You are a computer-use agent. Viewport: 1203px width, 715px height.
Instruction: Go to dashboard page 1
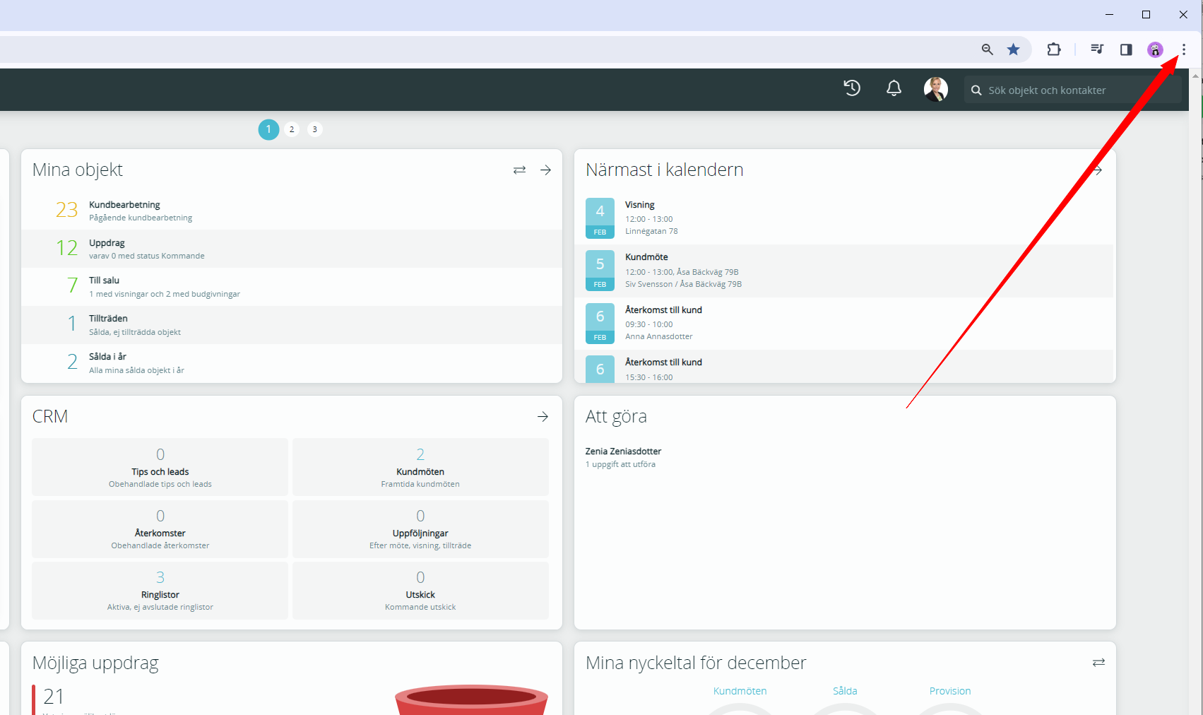coord(268,129)
